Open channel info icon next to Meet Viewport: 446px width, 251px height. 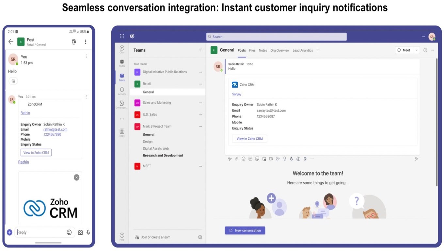(425, 50)
